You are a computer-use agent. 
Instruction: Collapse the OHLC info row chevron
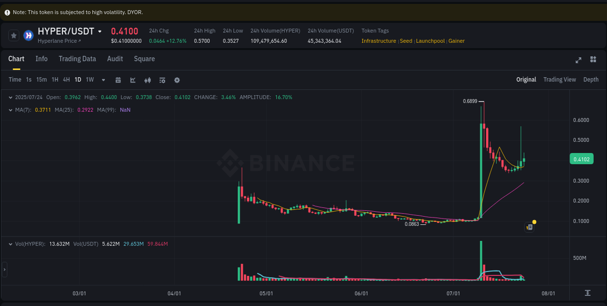click(10, 97)
